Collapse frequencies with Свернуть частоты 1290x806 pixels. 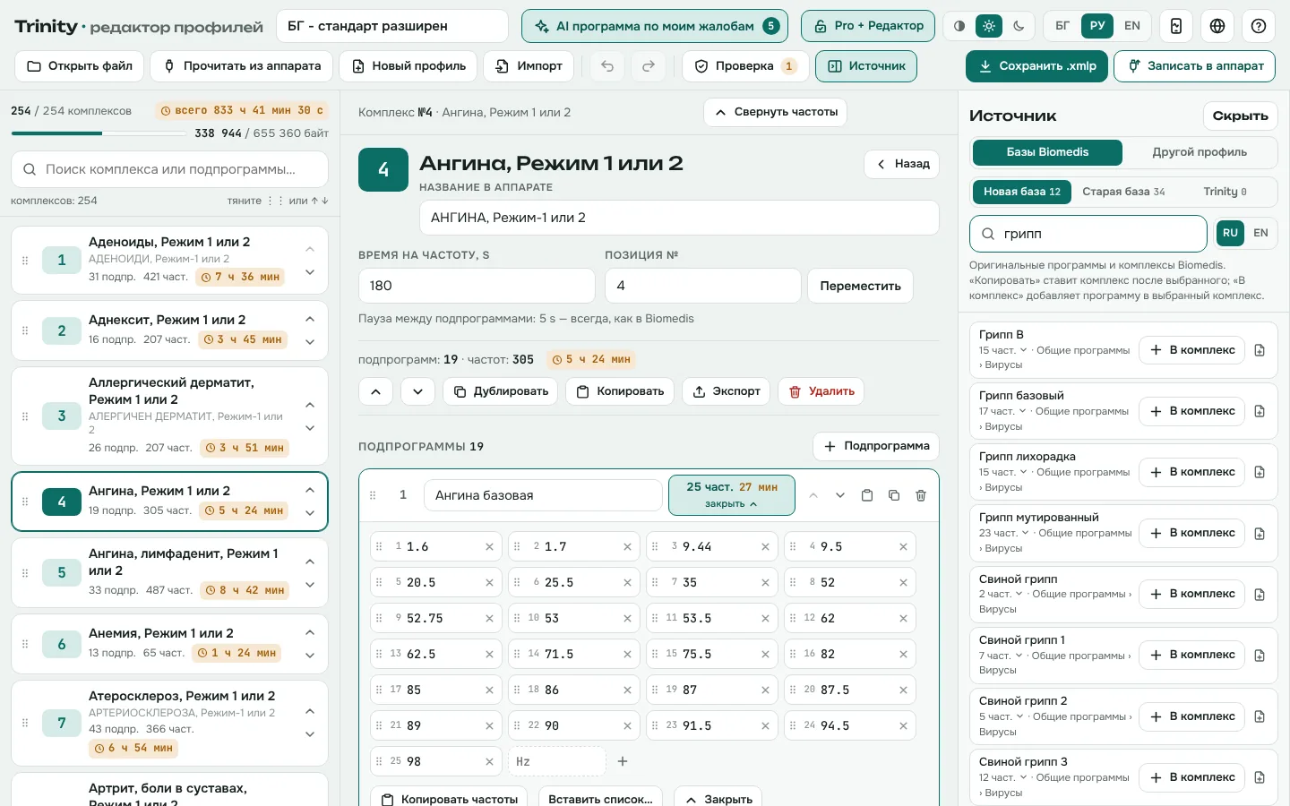click(776, 112)
